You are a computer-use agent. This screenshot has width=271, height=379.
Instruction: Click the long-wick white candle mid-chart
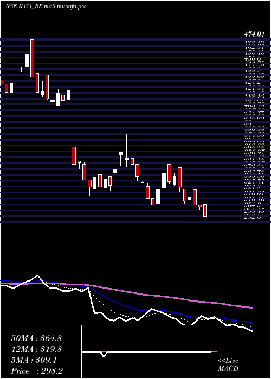(x=126, y=159)
